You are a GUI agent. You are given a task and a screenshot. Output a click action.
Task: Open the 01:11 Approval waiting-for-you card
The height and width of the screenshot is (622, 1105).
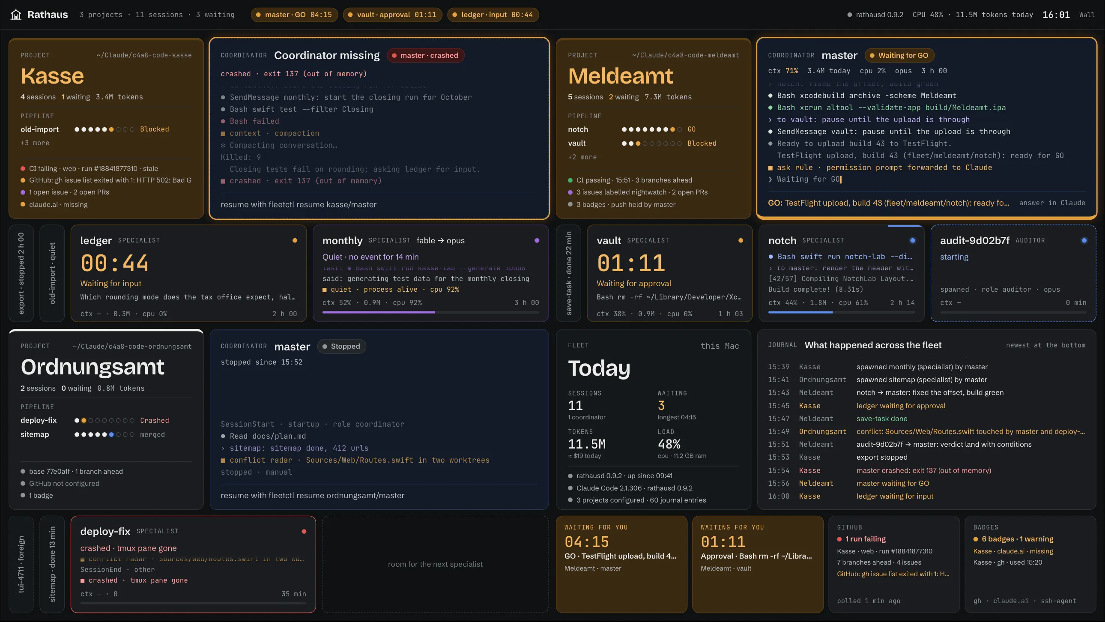[x=758, y=564]
